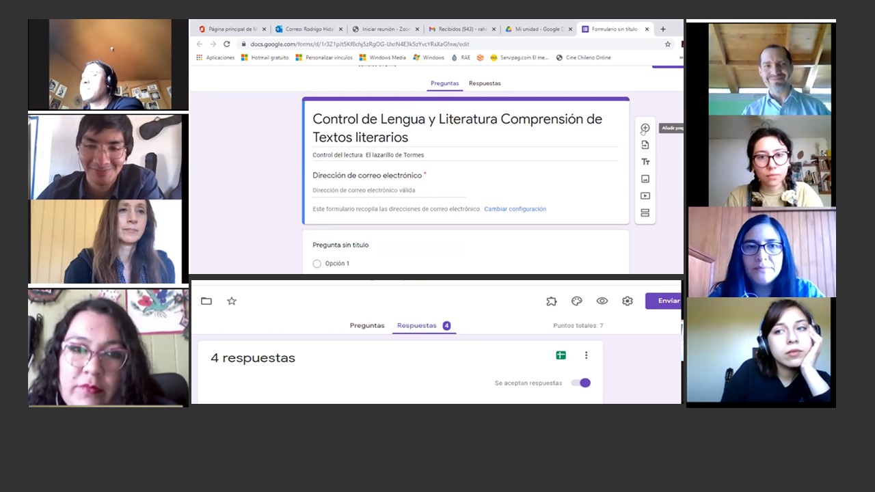
Task: Add a title and description block
Action: [x=645, y=162]
